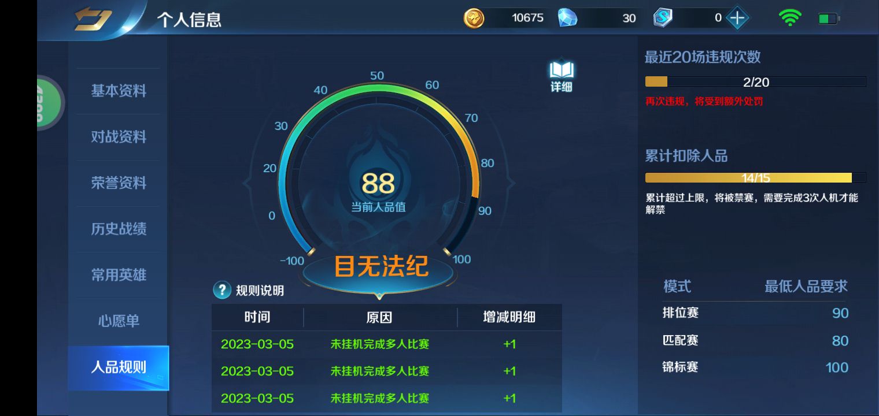Tap the 累计扣除人品 14/15 progress bar
Viewport: 879px width, 416px height.
pyautogui.click(x=755, y=177)
